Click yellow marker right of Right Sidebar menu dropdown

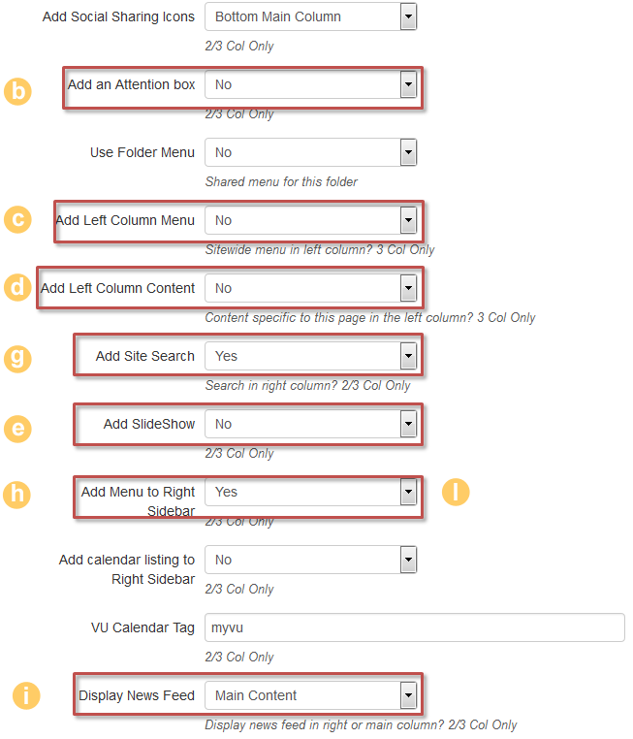(456, 492)
